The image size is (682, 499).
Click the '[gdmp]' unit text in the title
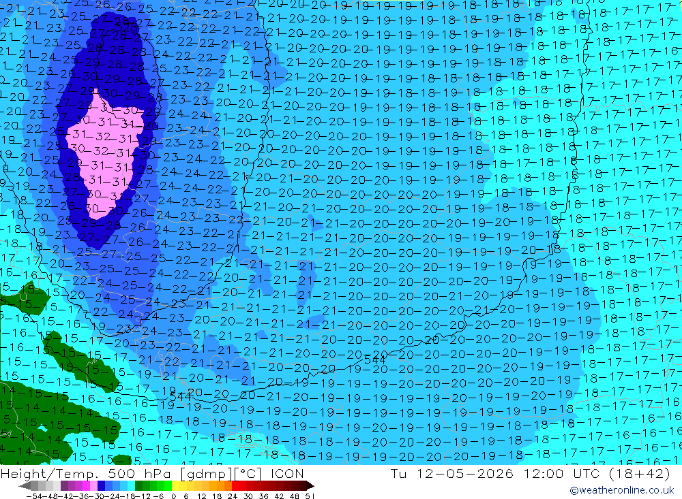[205, 473]
